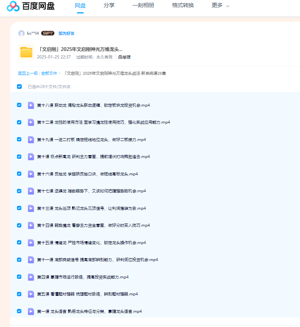The image size is (300, 327).
Task: Uncheck the 第十三课 龙头逃顶 checkbox
Action: pos(19,208)
